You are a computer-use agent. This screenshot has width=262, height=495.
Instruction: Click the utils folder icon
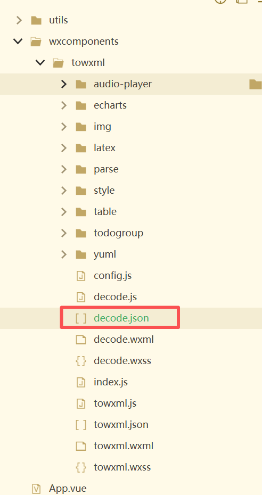tap(36, 21)
